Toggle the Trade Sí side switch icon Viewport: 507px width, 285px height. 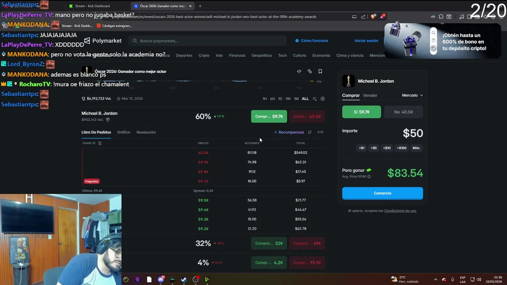click(x=99, y=143)
